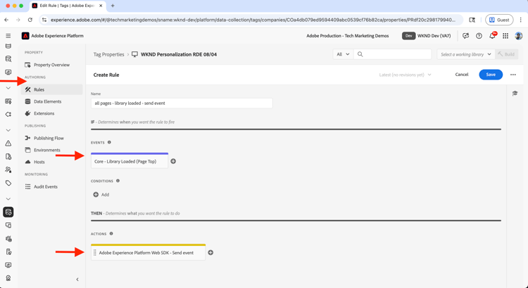
Task: Go back in browser history
Action: pos(6,20)
